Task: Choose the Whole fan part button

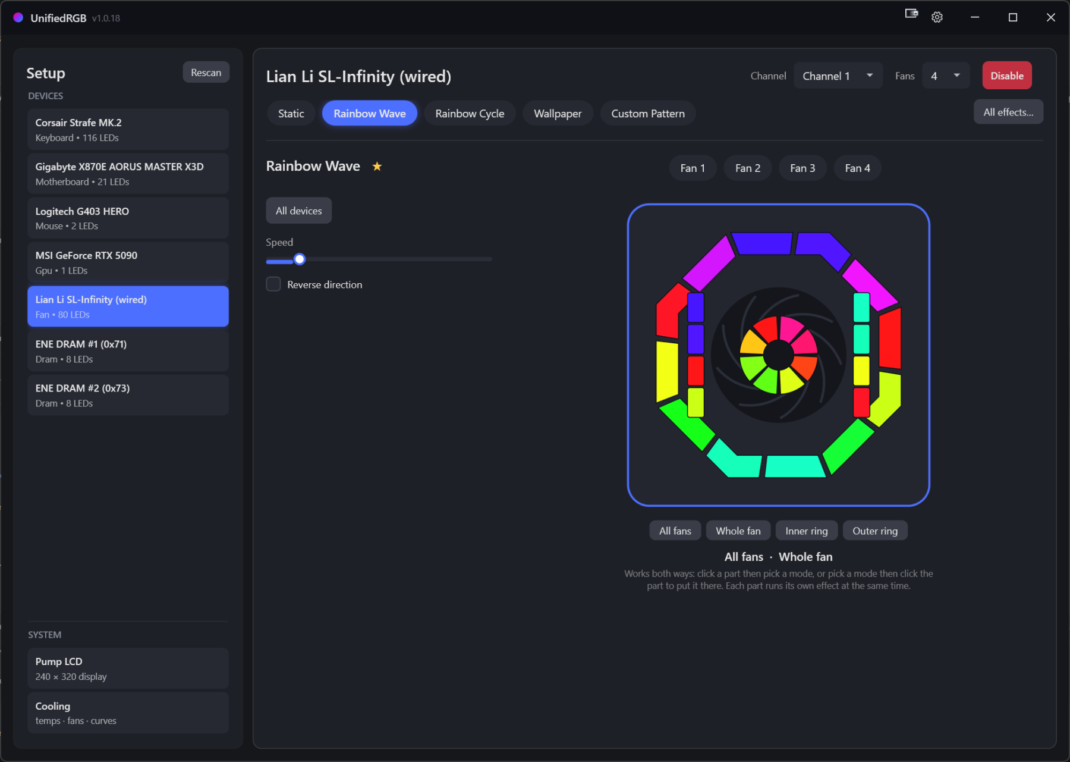Action: 738,531
